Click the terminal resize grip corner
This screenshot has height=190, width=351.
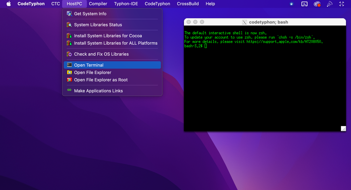click(x=343, y=128)
